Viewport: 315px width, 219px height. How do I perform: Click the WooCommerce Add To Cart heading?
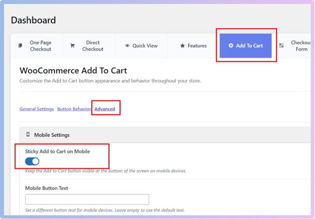[73, 71]
